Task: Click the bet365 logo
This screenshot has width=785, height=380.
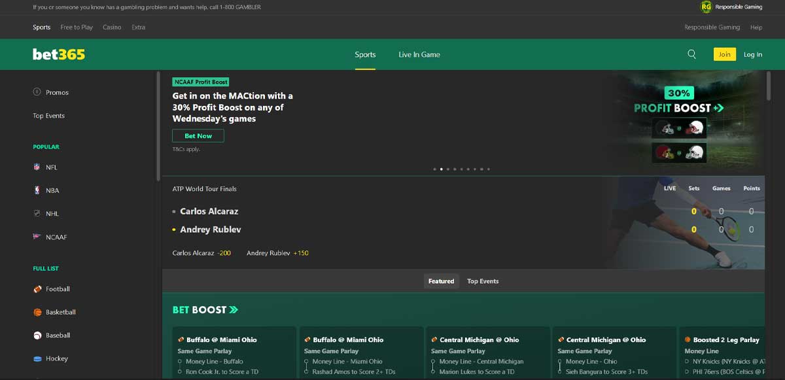Action: [59, 54]
